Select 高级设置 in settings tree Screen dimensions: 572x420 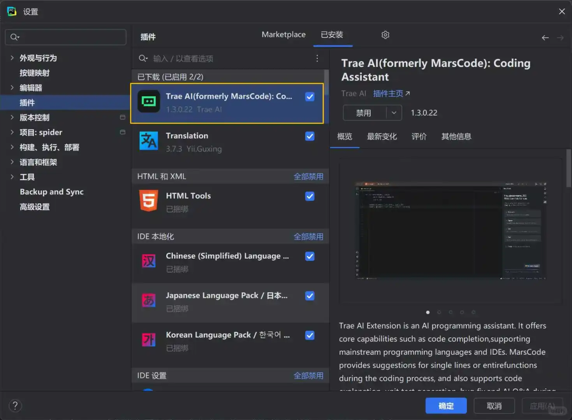[x=35, y=207]
